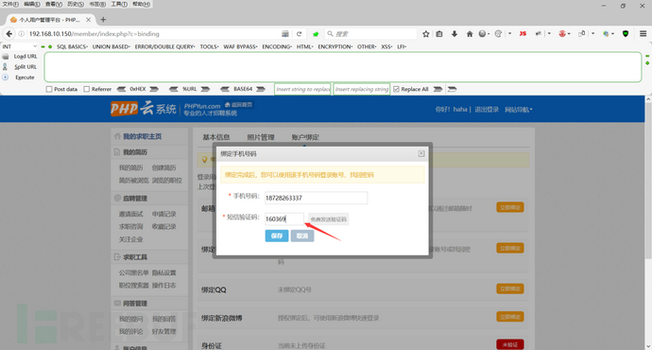
Task: Close the 个人用户管理平台 browser tab
Action: point(89,20)
